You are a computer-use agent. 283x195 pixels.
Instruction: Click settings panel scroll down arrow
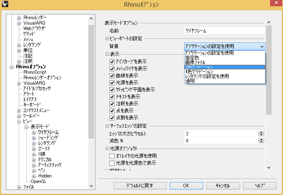click(x=269, y=168)
